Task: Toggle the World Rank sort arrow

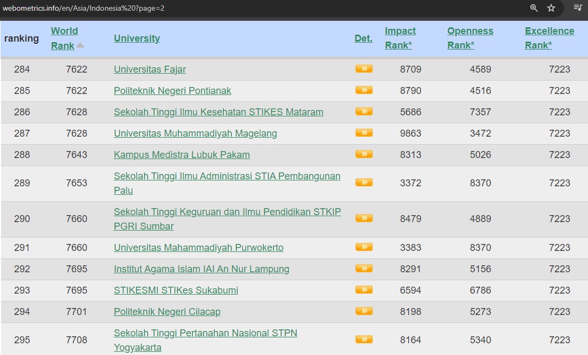Action: pos(80,45)
